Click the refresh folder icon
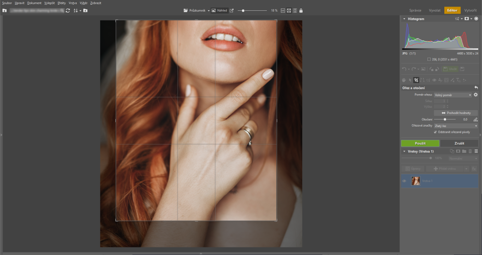 click(68, 10)
